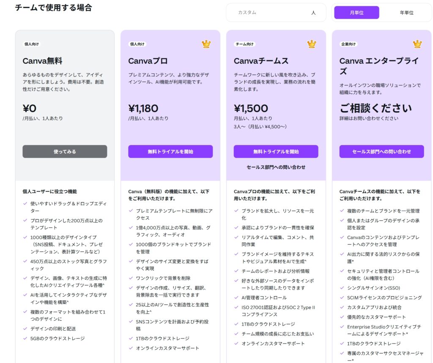433x363 pixels.
Task: Click the checkmark beside カスタムアプリおよび統合
Action: (342, 307)
